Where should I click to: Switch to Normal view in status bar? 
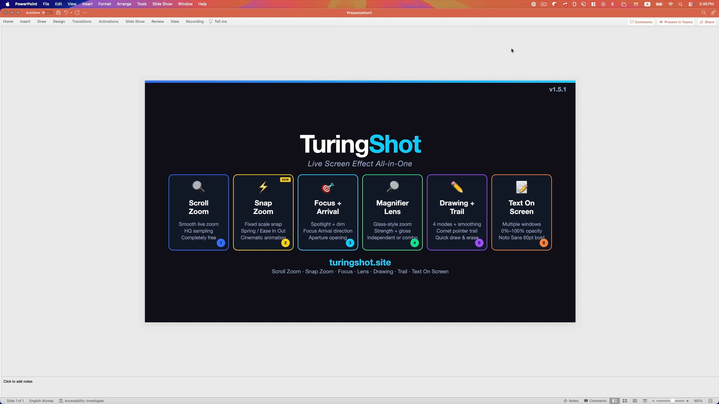click(615, 401)
